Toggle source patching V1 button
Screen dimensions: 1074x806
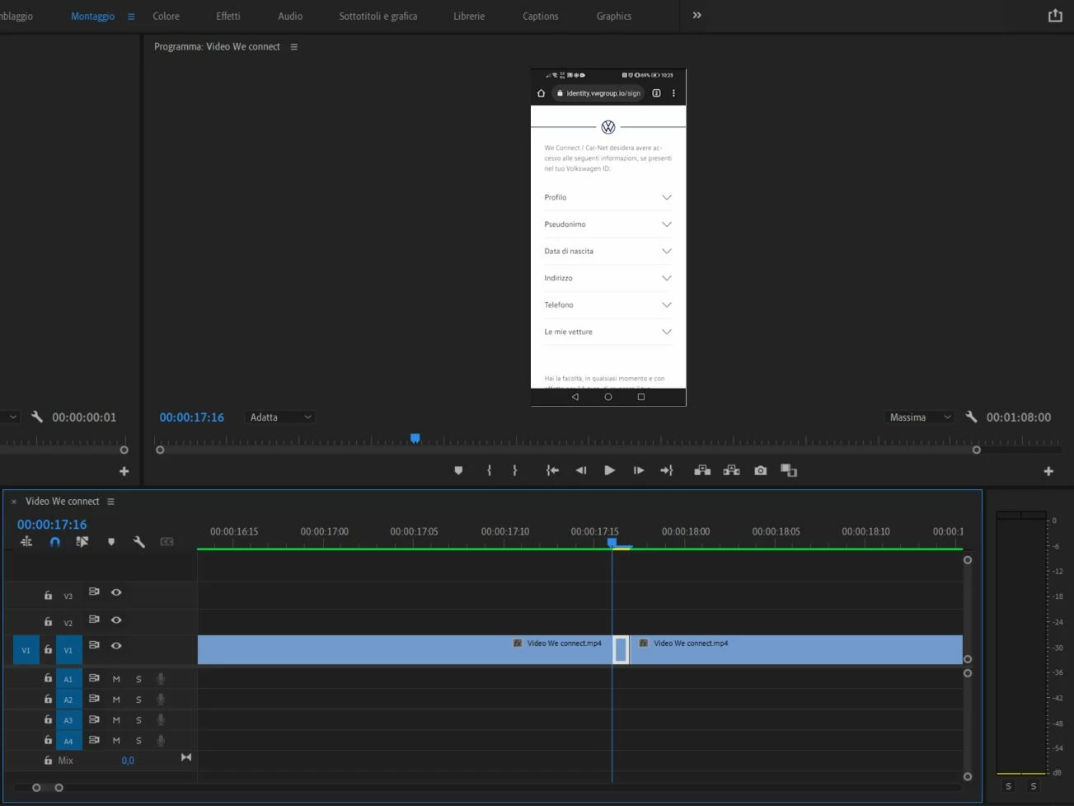[26, 650]
